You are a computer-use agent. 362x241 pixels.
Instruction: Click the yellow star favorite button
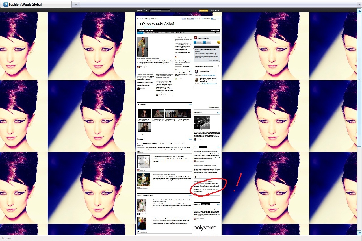pyautogui.click(x=219, y=42)
